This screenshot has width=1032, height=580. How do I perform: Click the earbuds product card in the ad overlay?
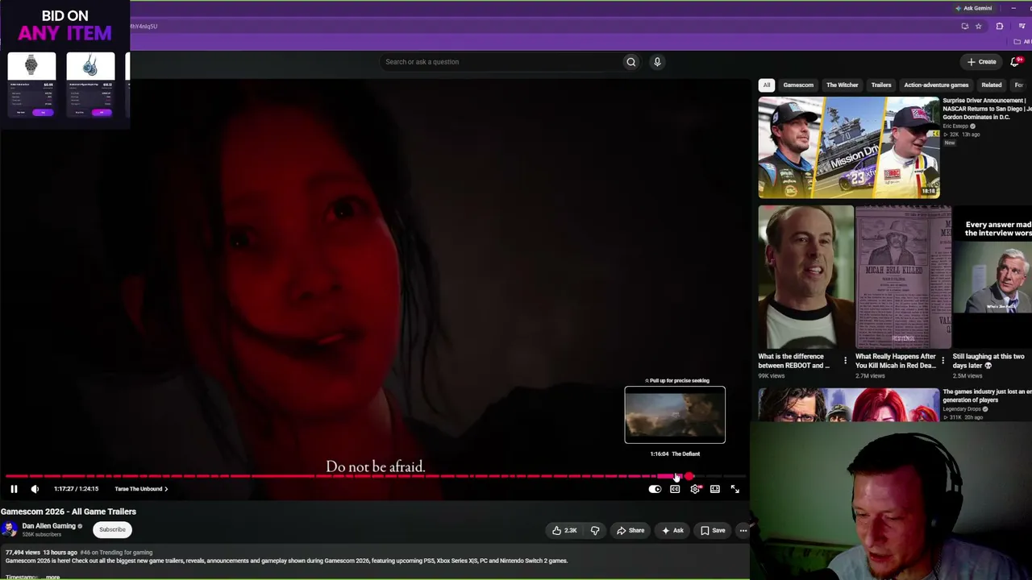pyautogui.click(x=90, y=85)
